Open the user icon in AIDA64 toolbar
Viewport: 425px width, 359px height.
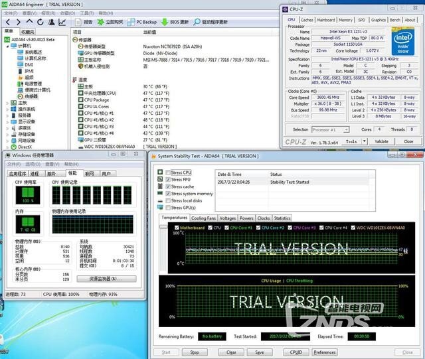51,22
